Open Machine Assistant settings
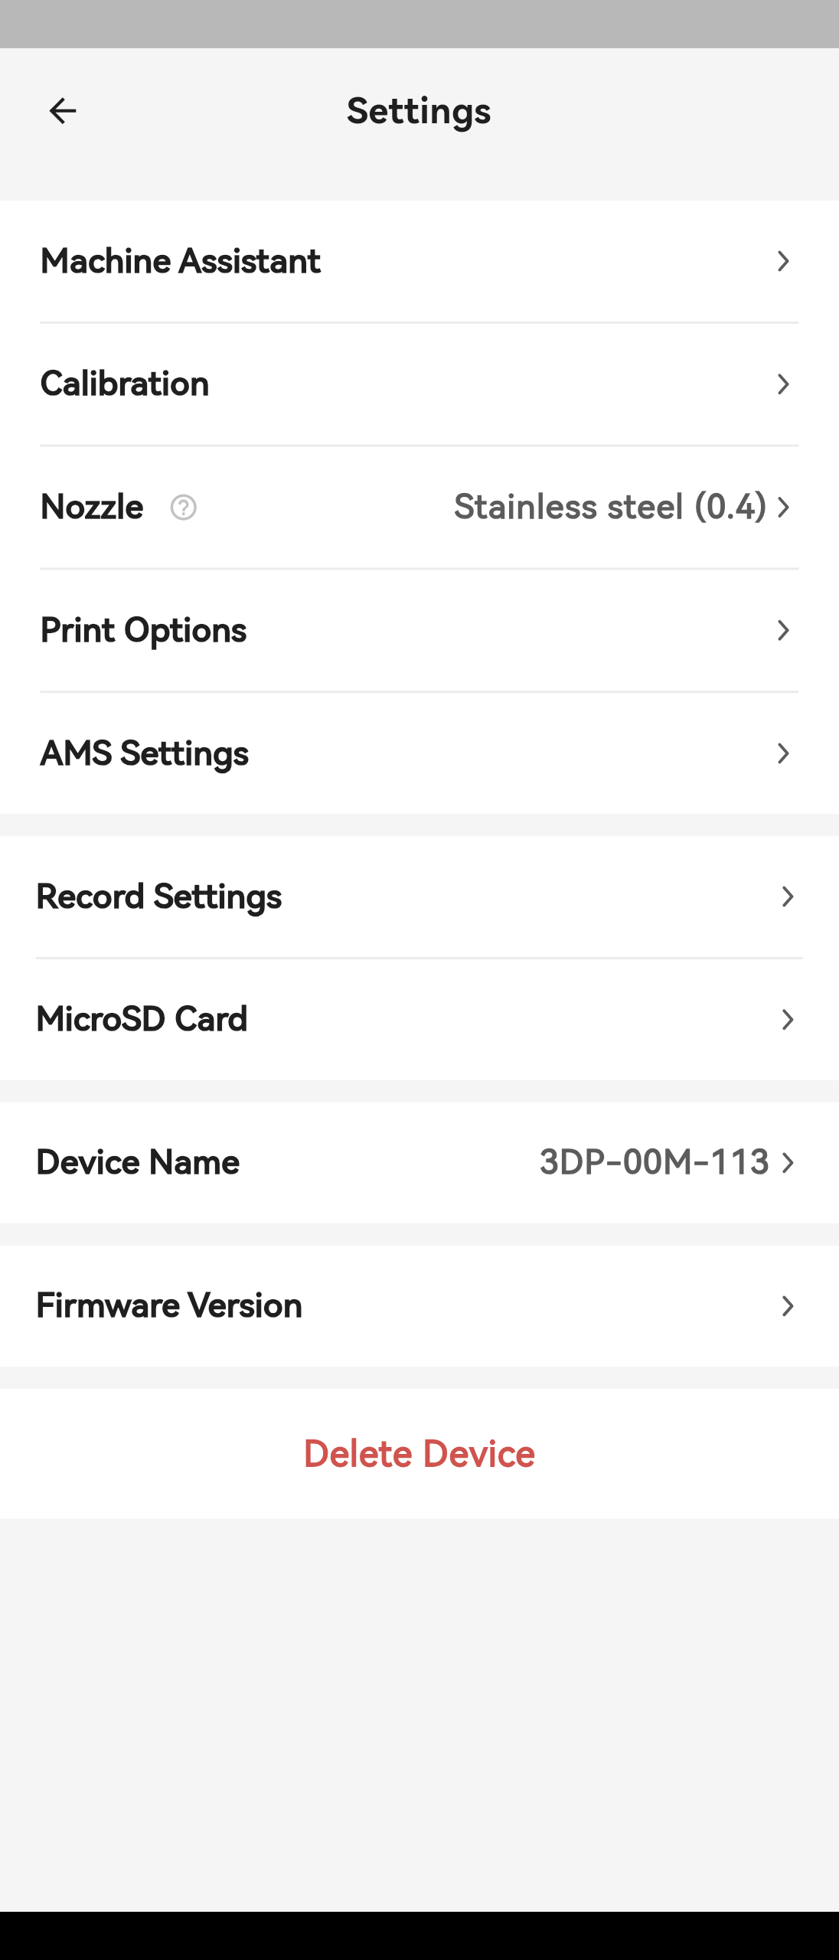 click(x=181, y=261)
